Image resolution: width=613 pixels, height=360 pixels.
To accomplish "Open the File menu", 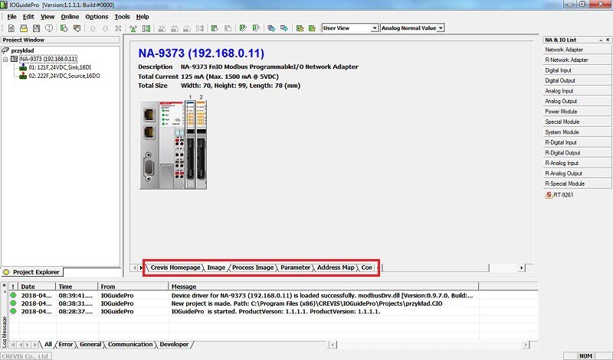I will pyautogui.click(x=12, y=17).
